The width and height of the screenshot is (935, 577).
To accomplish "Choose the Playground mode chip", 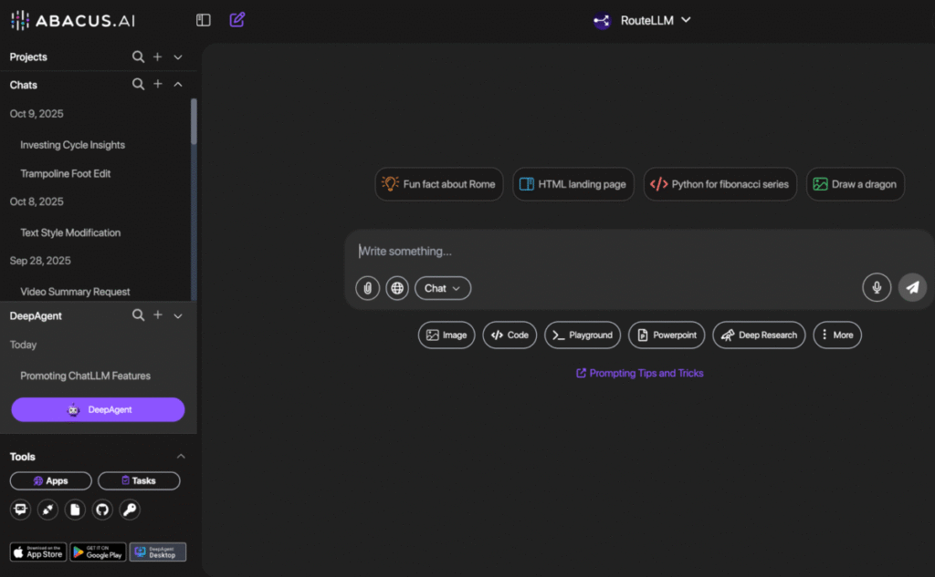I will tap(583, 335).
